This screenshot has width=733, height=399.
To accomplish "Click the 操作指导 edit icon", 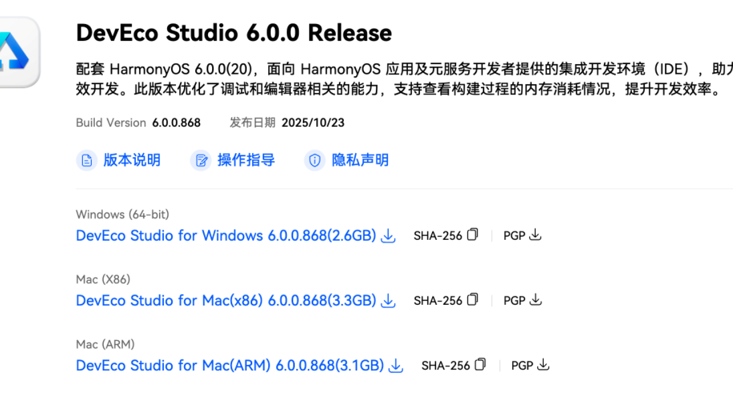I will pyautogui.click(x=201, y=160).
